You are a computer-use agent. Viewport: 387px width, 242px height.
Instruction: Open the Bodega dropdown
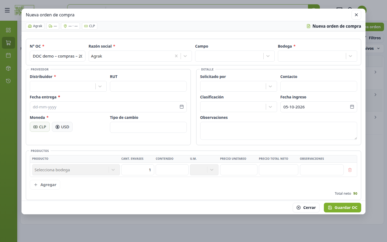350,56
